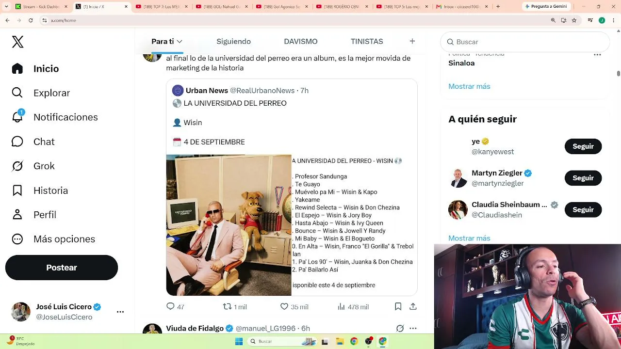Image resolution: width=621 pixels, height=349 pixels.
Task: Open Explorar search page
Action: click(41, 93)
